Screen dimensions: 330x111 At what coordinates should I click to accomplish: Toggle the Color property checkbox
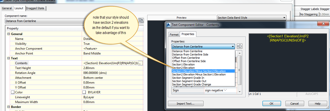13,92
